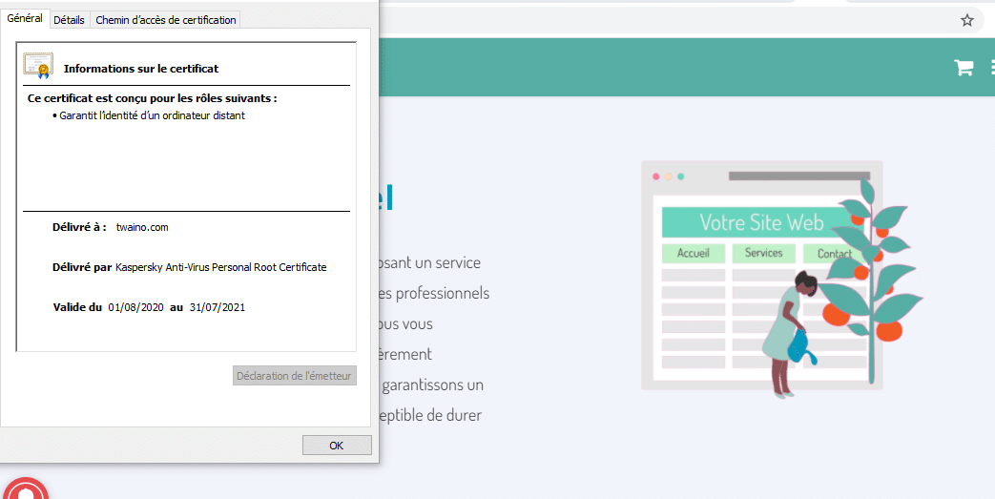Click the Valide du label
This screenshot has width=995, height=499.
(x=77, y=307)
